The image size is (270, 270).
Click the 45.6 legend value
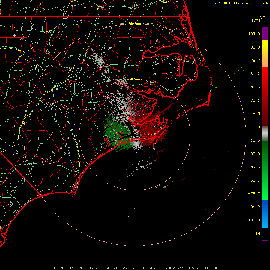point(255,87)
